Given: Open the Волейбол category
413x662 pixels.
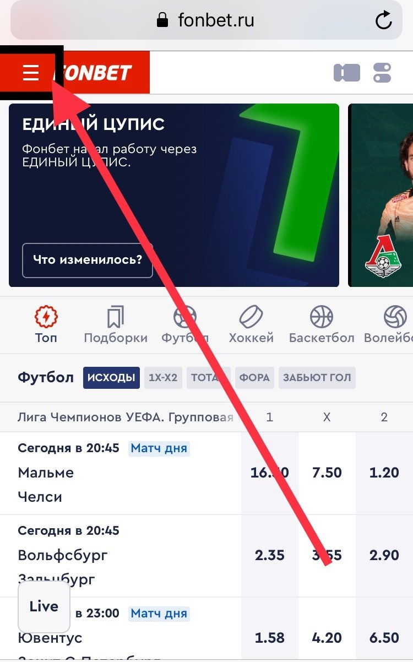Looking at the screenshot, I should pyautogui.click(x=389, y=325).
